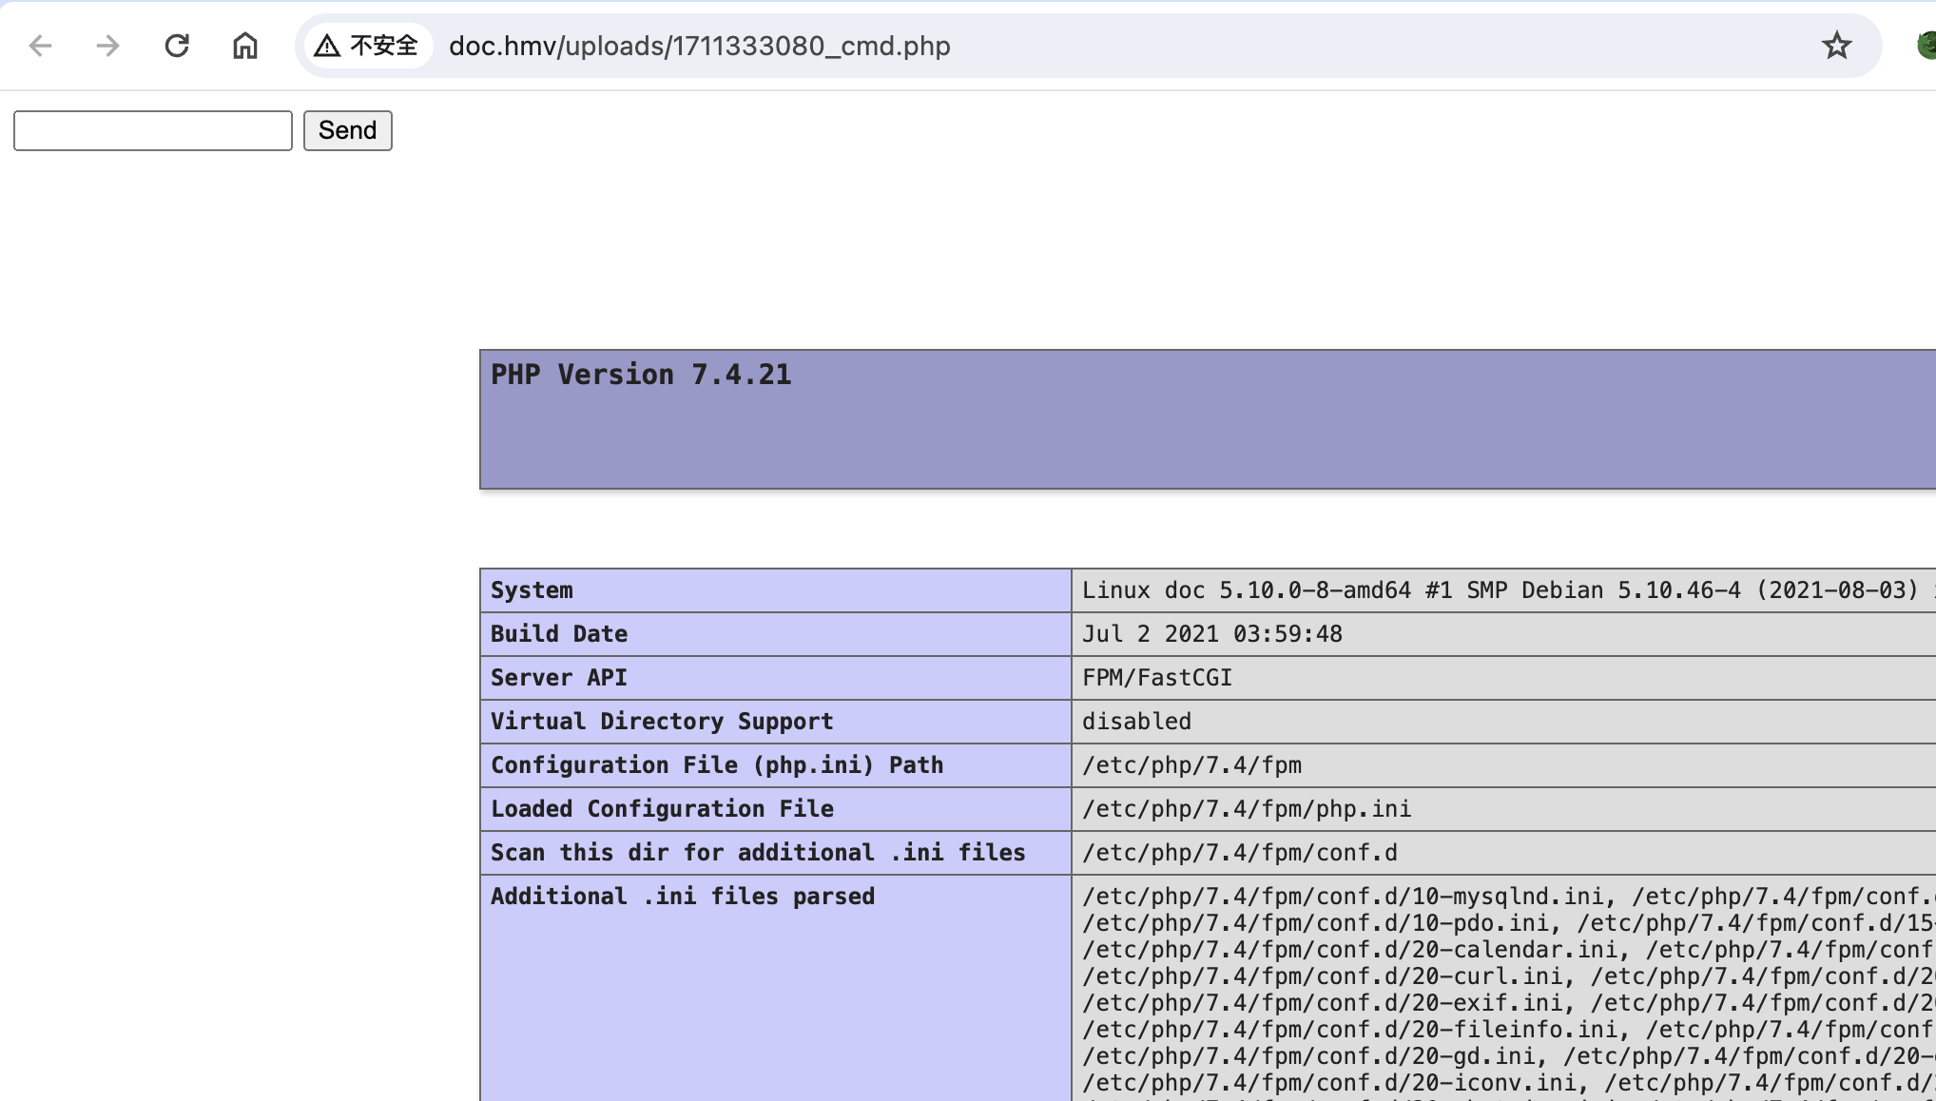The image size is (1936, 1101).
Task: Select the Virtual Directory Support label
Action: [662, 722]
